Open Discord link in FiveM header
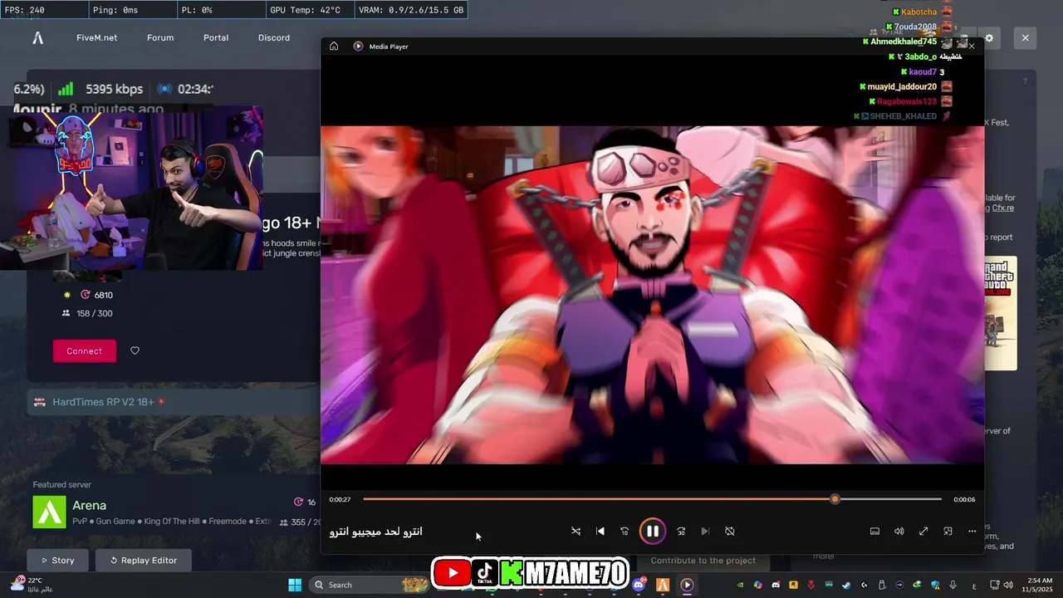Screen dimensions: 1063x598 (274, 37)
